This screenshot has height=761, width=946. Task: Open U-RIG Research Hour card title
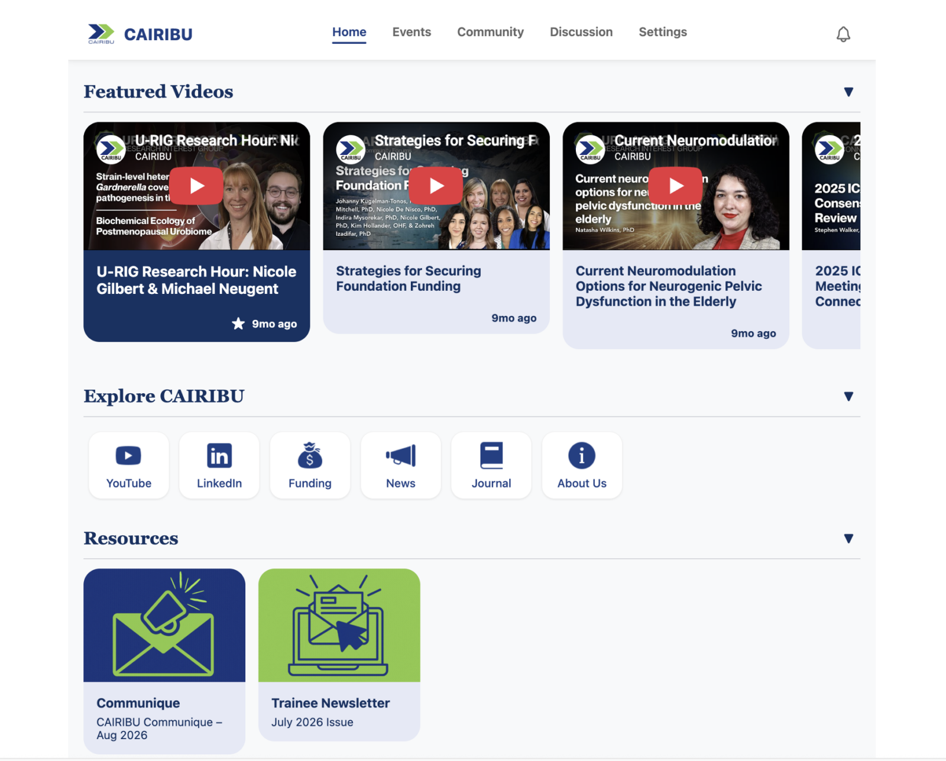[196, 280]
